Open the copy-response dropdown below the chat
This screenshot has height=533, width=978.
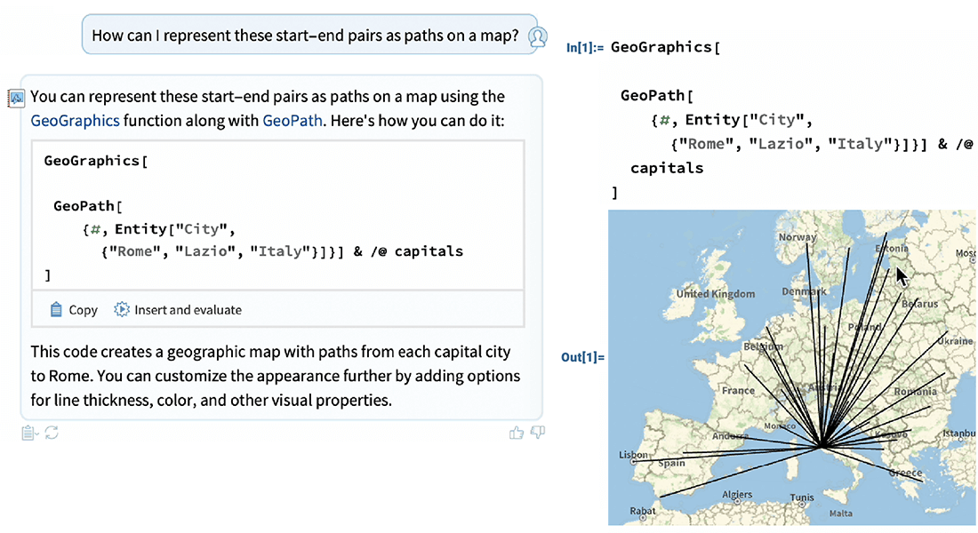point(29,433)
